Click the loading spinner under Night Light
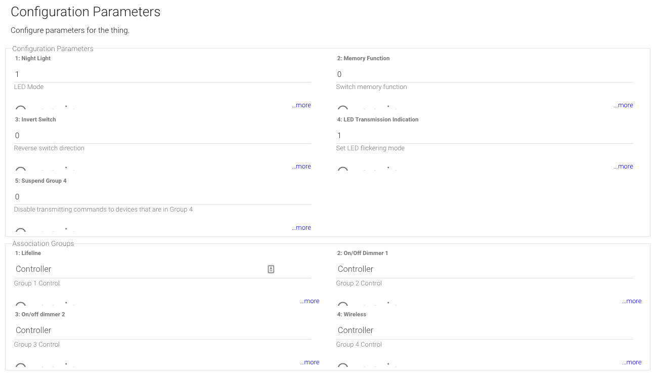This screenshot has width=657, height=374. 21,108
